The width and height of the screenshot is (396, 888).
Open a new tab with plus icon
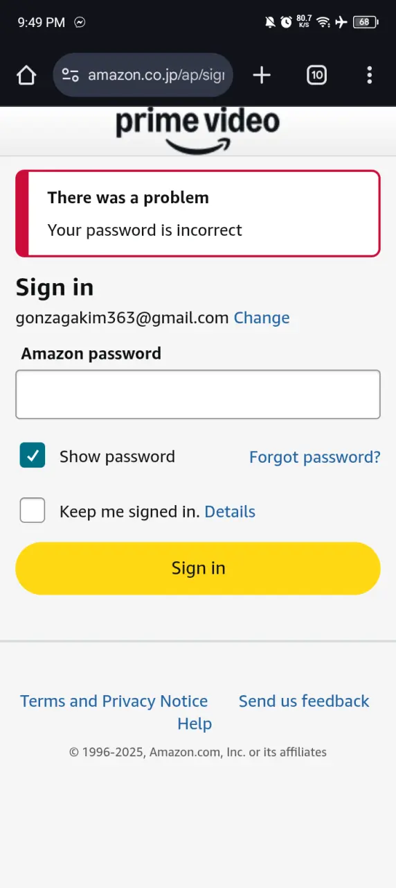pos(262,75)
